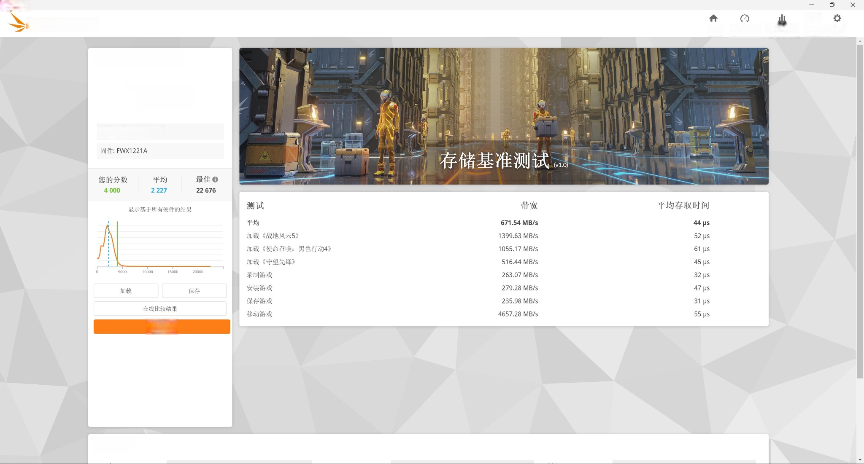Click 显示基于所有硬件的结果 caption

click(160, 209)
